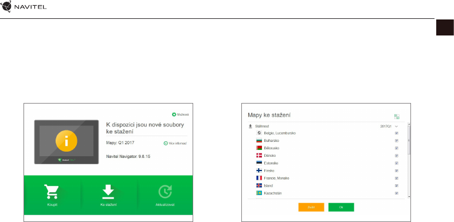The height and width of the screenshot is (222, 454).
Task: Click the Island country name
Action: click(x=268, y=185)
